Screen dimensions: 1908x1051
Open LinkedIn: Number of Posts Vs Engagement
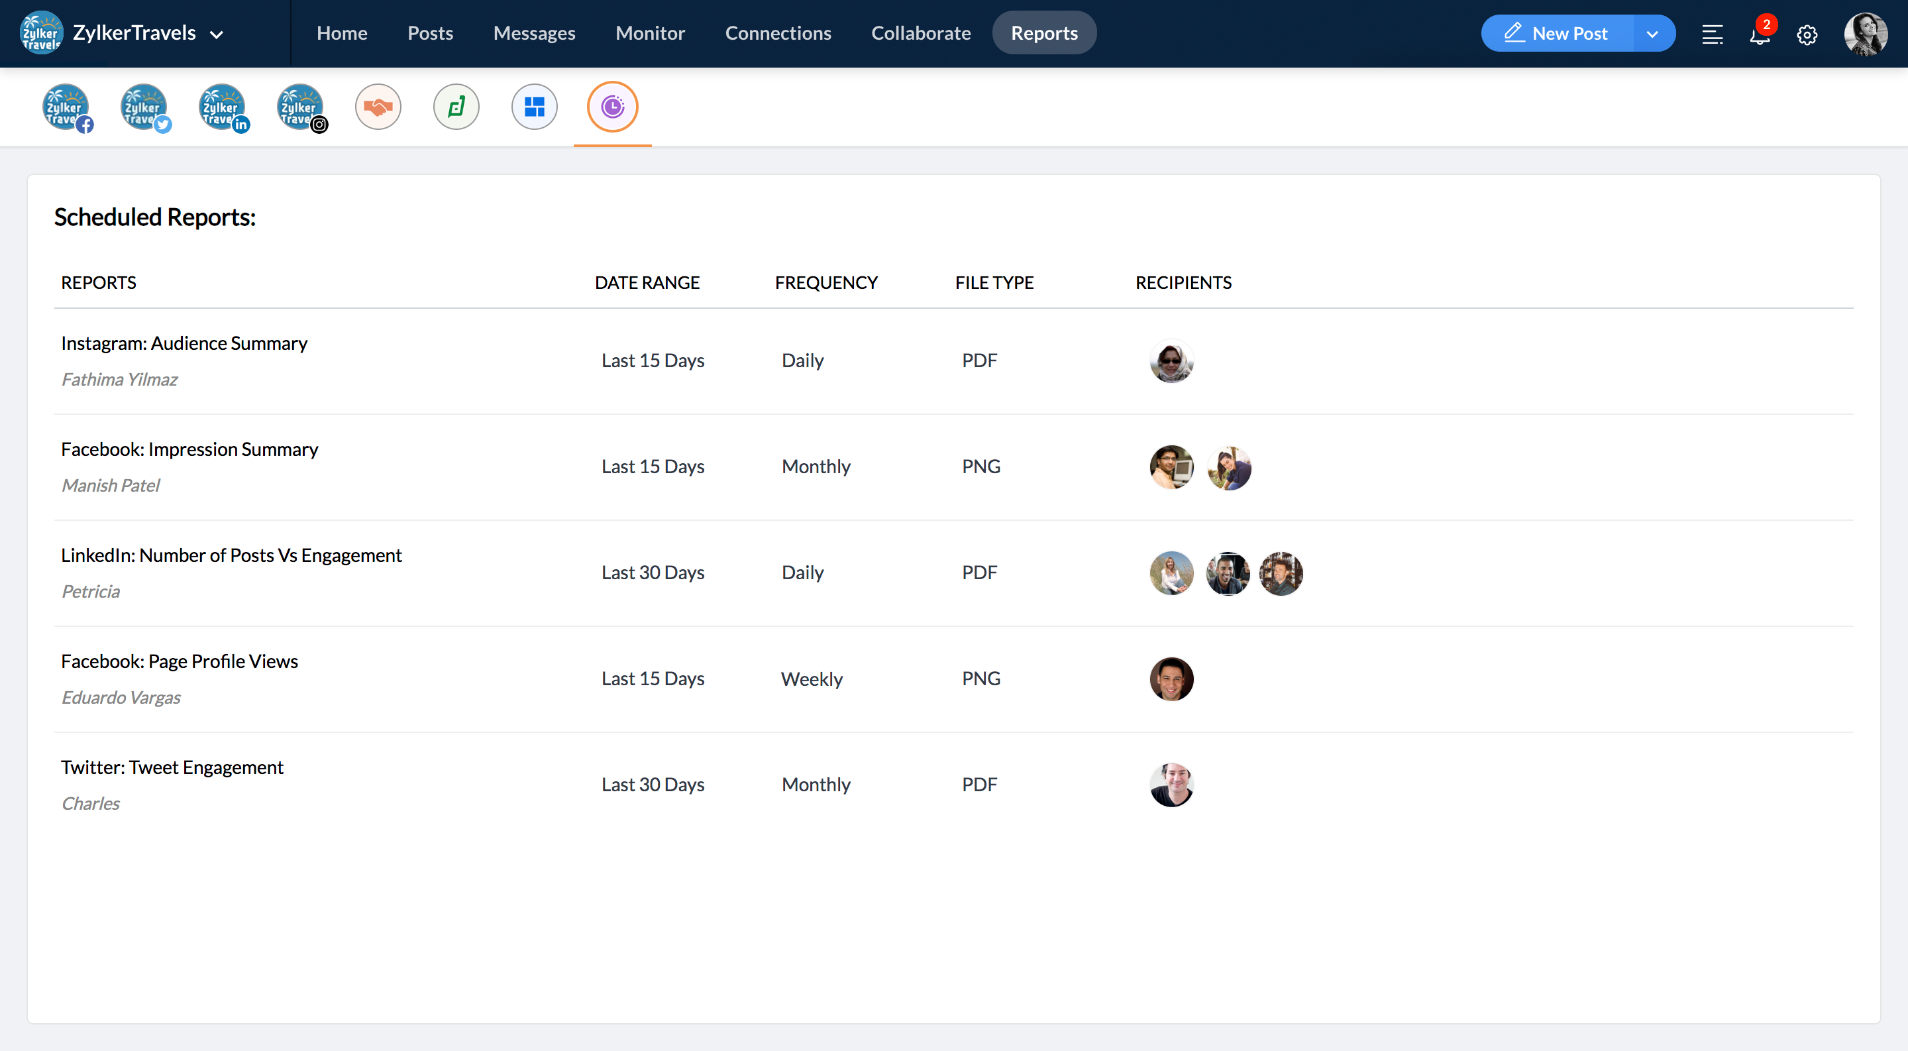(231, 555)
